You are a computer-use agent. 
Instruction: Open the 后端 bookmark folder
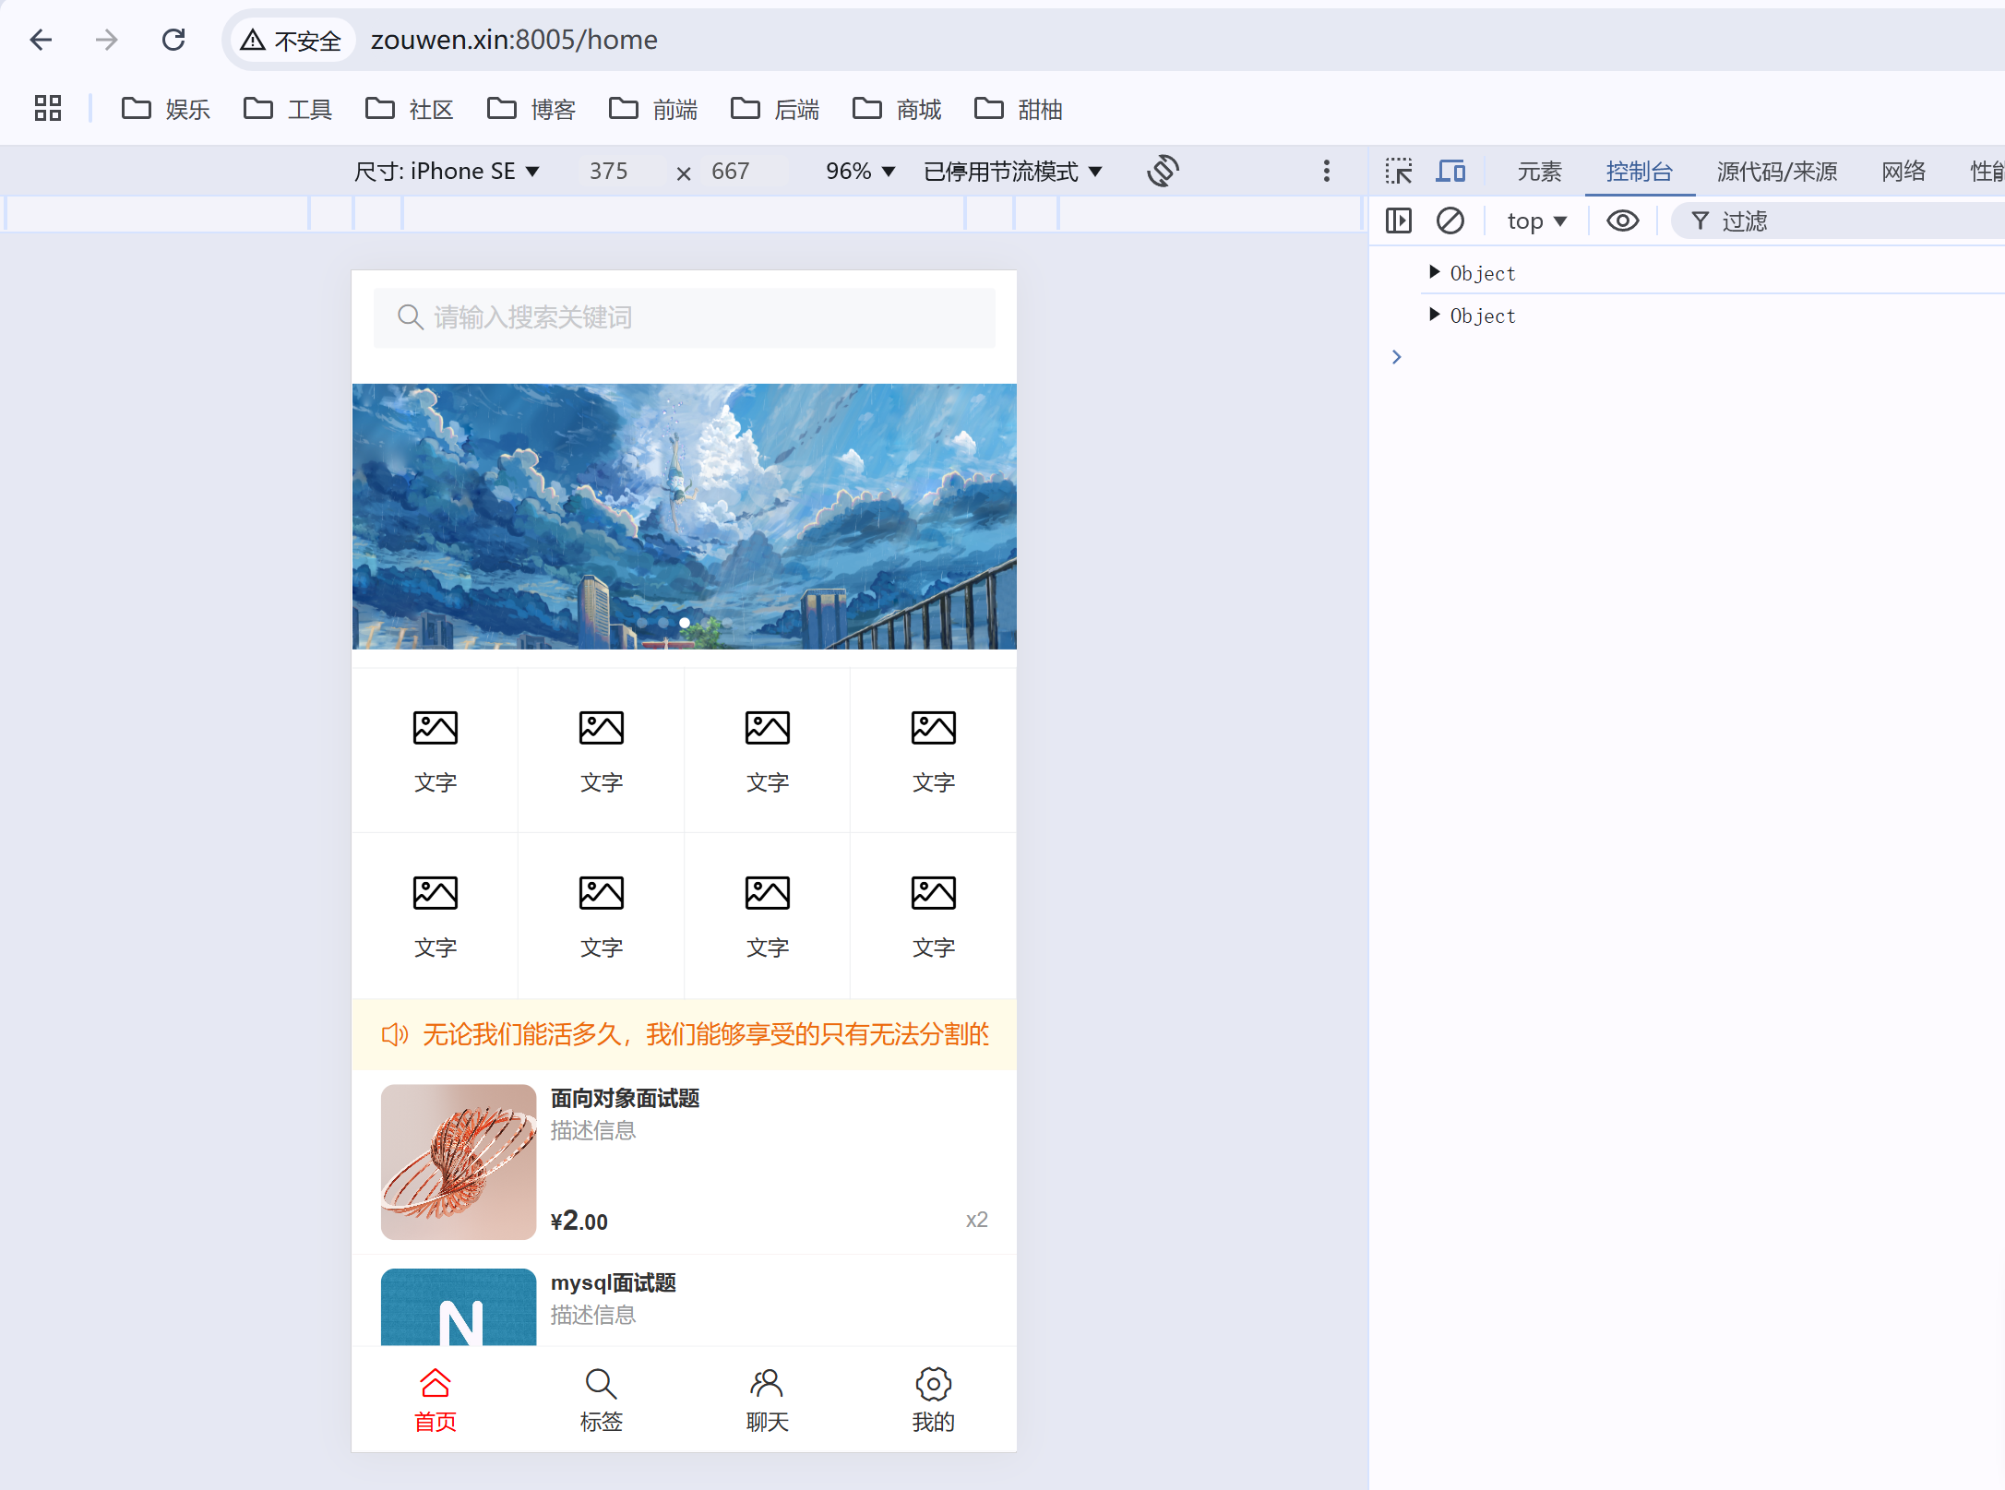click(775, 110)
